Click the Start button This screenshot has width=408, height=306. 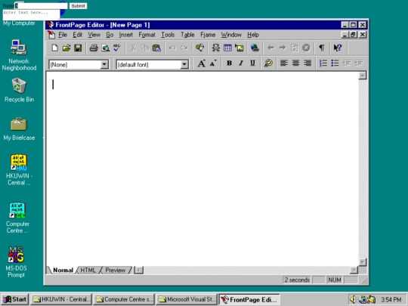(x=15, y=299)
